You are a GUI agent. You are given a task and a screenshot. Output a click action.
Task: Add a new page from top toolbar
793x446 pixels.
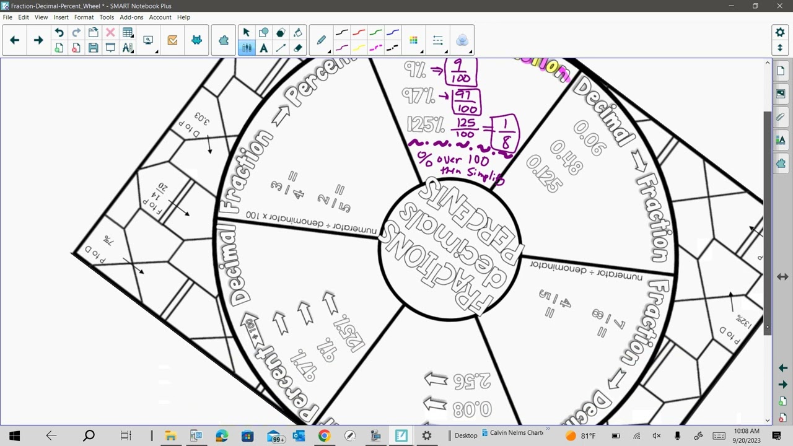pyautogui.click(x=59, y=48)
